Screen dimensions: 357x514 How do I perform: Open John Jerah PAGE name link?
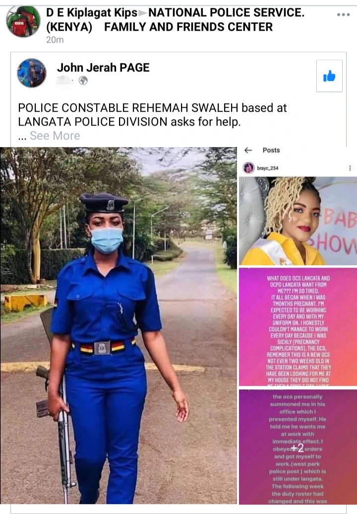tap(104, 68)
